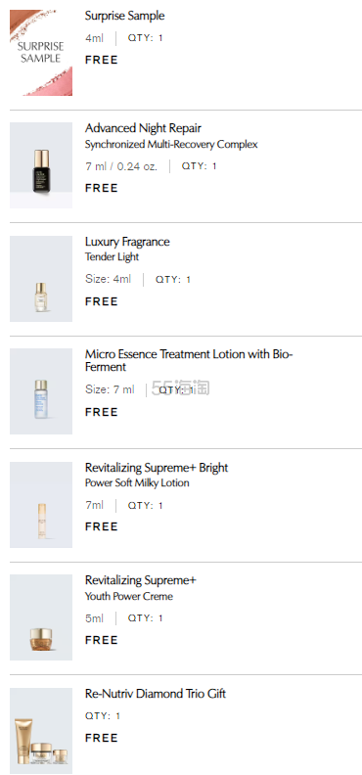Open the Advanced Night Repair bottle thumbnail
Image resolution: width=362 pixels, height=775 pixels.
click(x=41, y=165)
